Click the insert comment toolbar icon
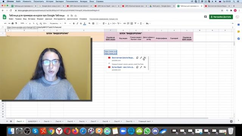 128,23
